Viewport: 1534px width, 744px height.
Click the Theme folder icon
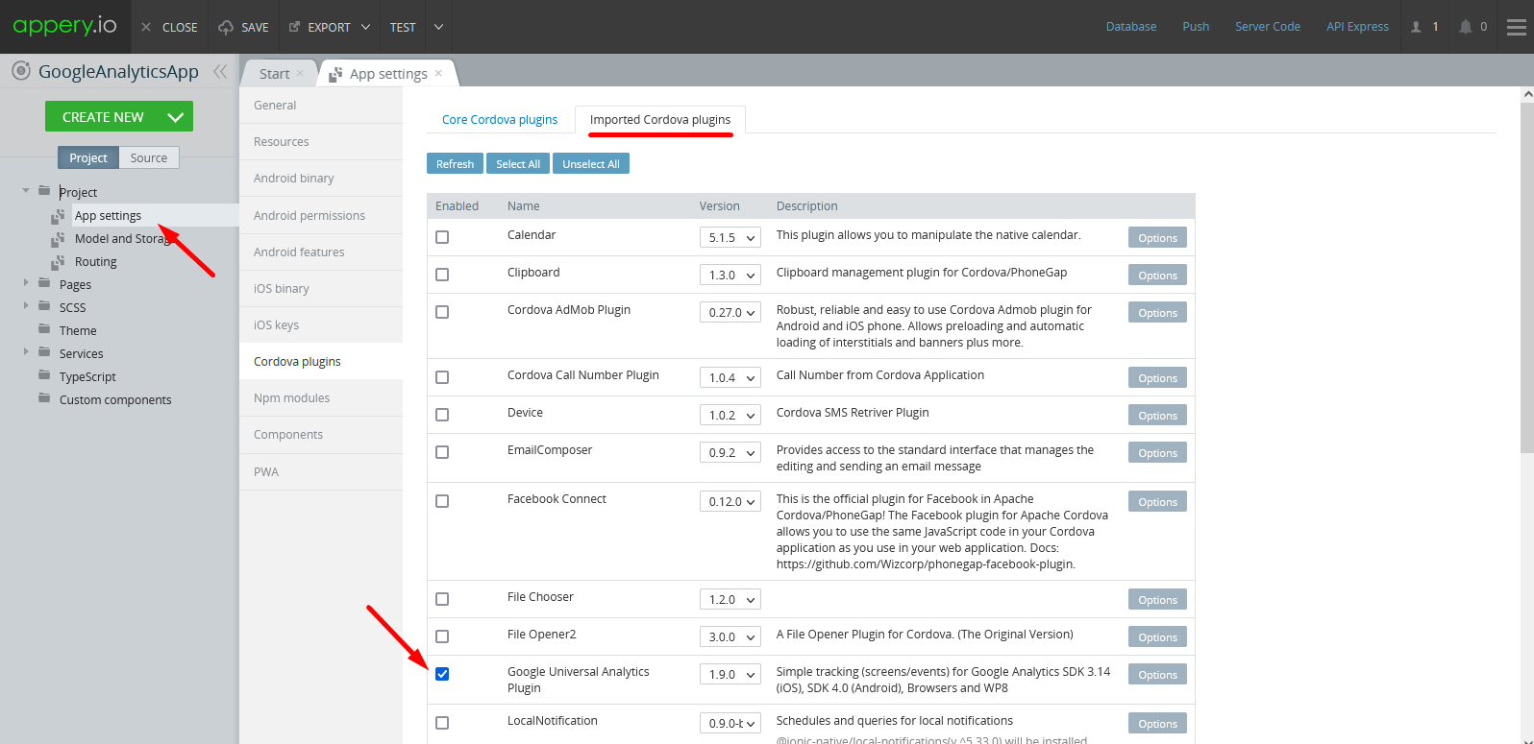click(44, 329)
